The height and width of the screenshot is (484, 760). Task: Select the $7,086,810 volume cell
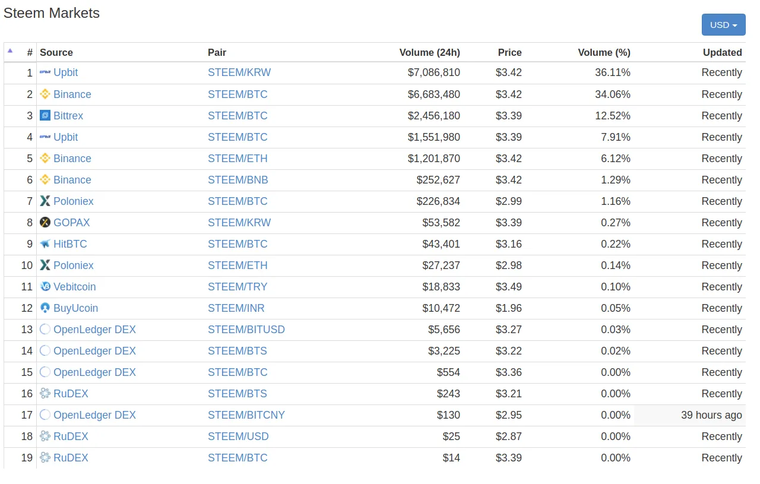[434, 72]
